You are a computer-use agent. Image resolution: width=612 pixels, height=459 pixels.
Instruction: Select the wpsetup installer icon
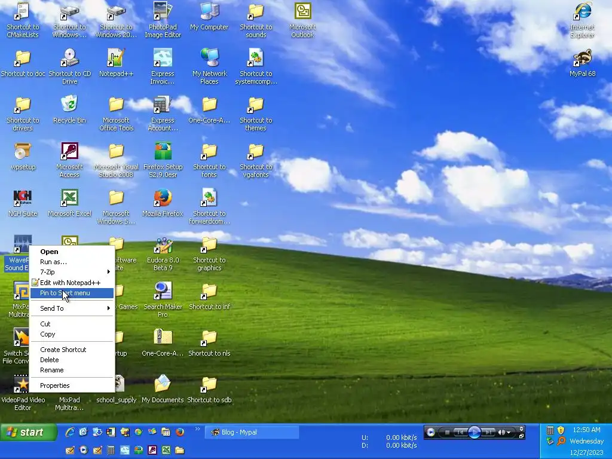[x=23, y=156]
